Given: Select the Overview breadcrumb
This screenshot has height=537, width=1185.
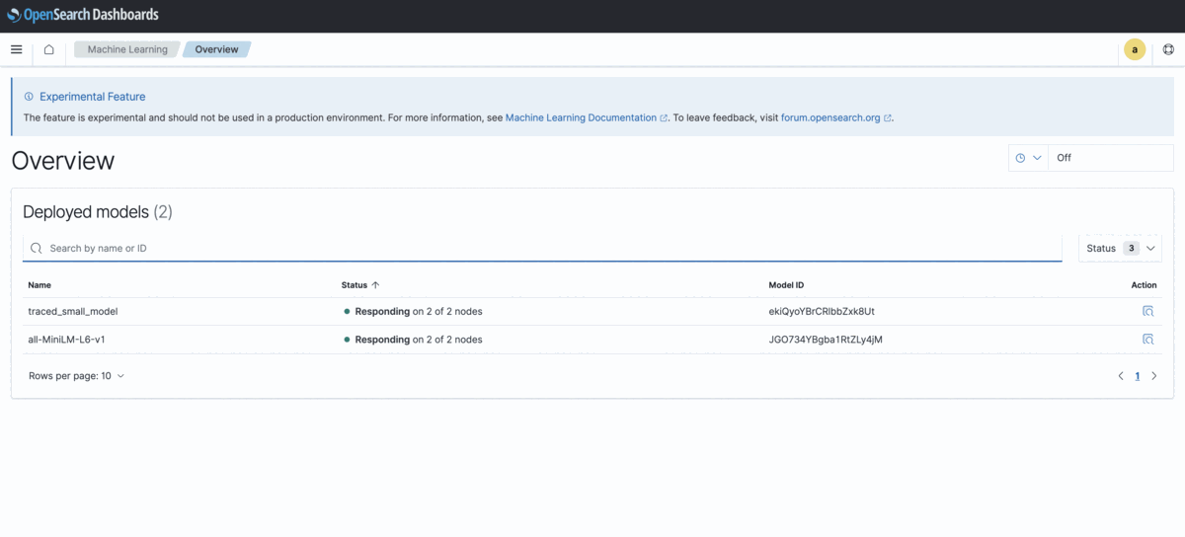Looking at the screenshot, I should click(216, 49).
